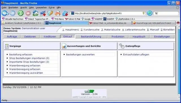181x103 pixels.
Task: Open Warenbewegung auswählen
Action: pos(26,73)
